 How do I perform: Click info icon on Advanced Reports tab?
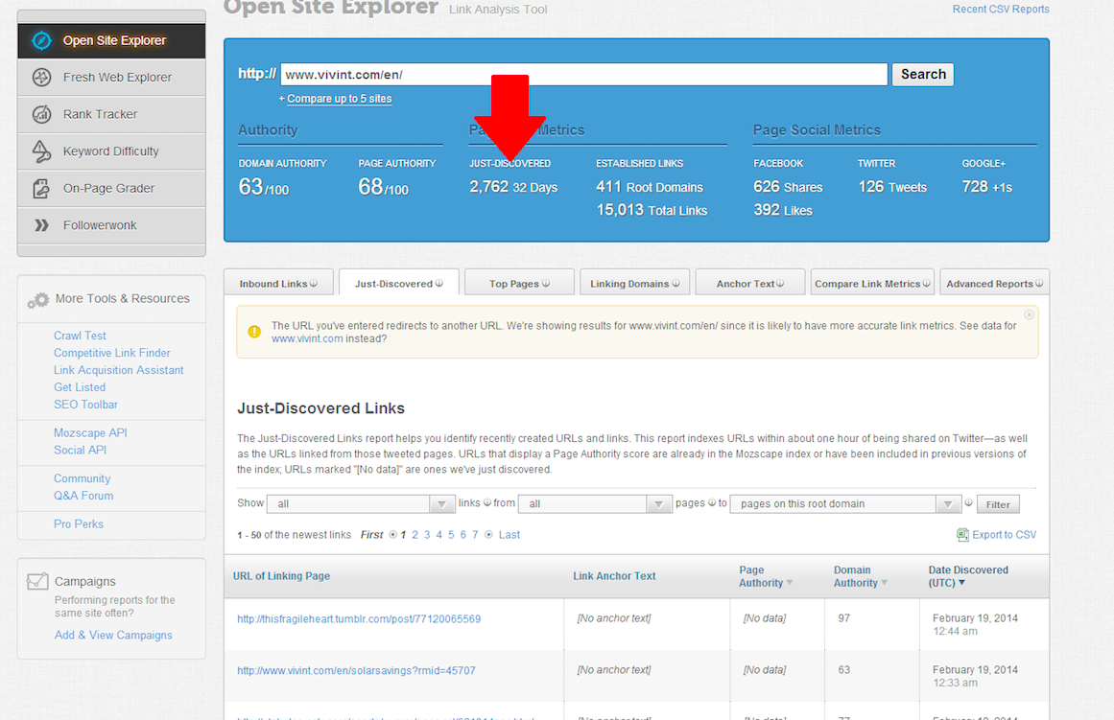click(1039, 284)
